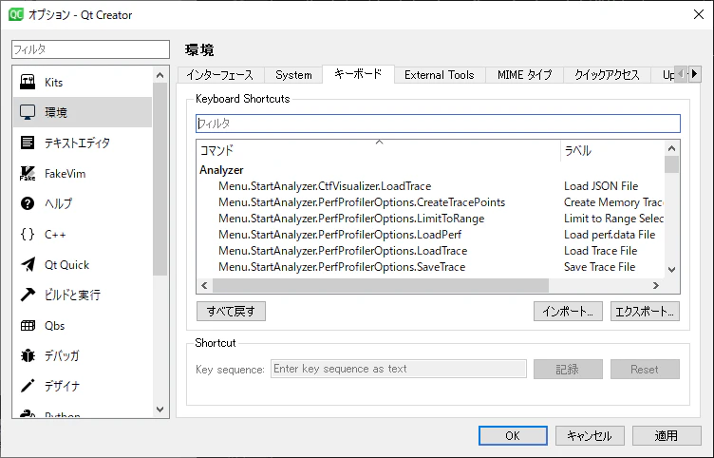Click the C++ braces icon
Image resolution: width=714 pixels, height=458 pixels.
[28, 235]
